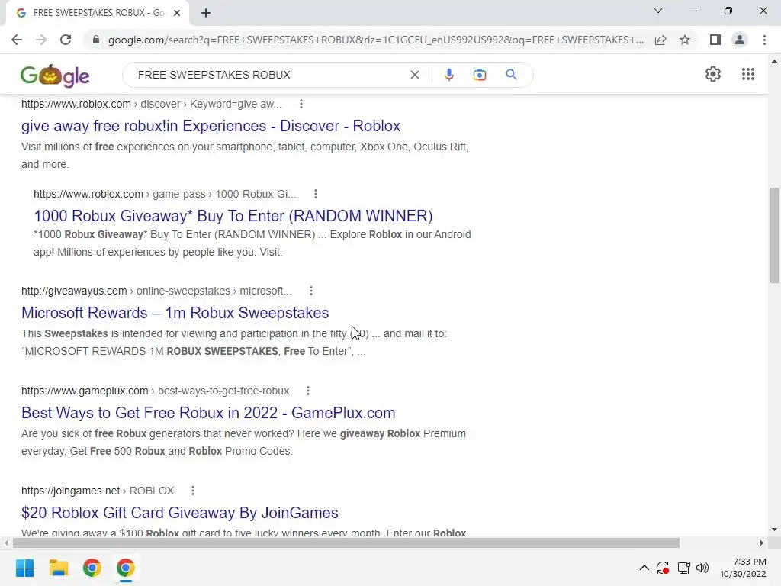Screen dimensions: 781x586
Task: Click the scroll up arrow
Action: point(774,62)
